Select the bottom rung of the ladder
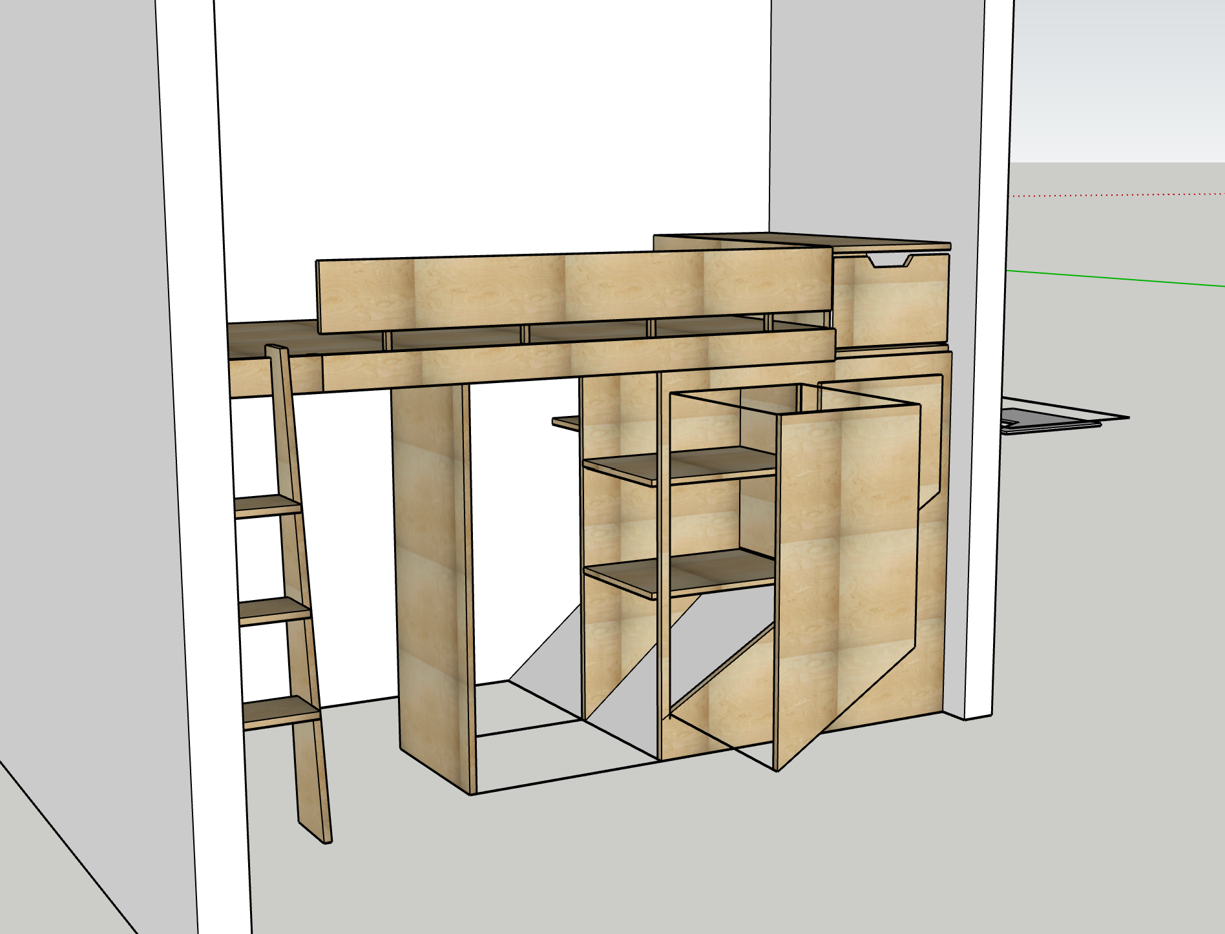Screen dimensions: 1225x934 coord(281,712)
